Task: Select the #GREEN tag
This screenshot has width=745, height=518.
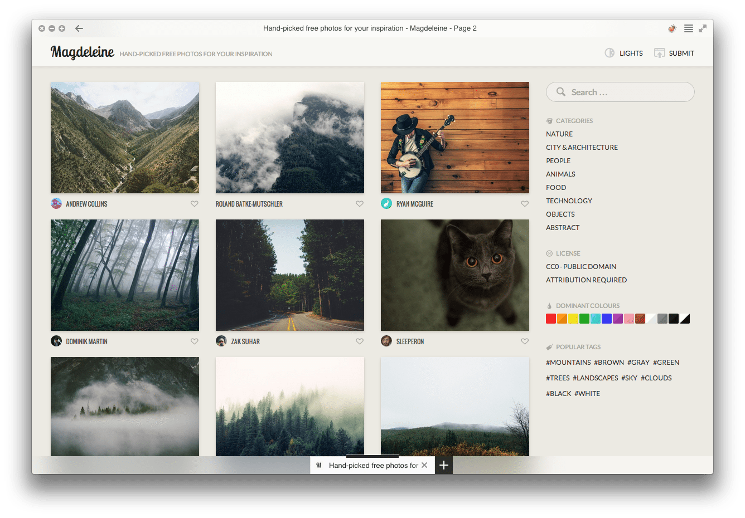Action: click(x=666, y=363)
